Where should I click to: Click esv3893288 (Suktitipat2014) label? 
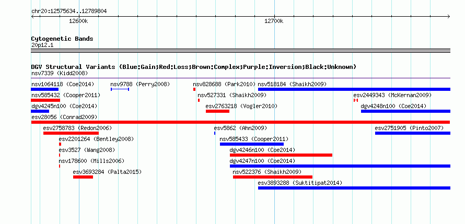[300, 183]
